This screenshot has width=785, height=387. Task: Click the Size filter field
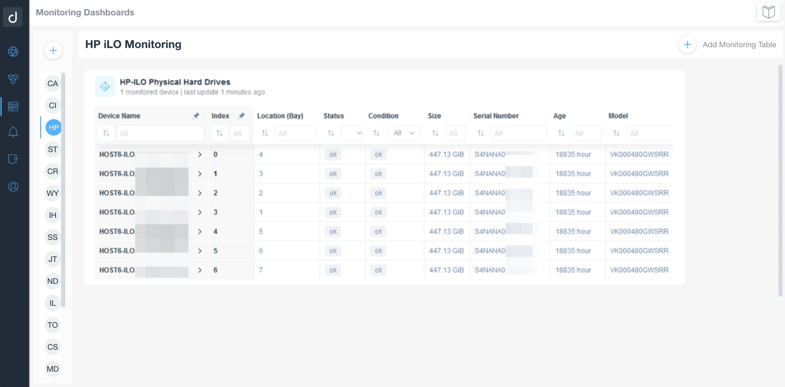click(x=456, y=133)
